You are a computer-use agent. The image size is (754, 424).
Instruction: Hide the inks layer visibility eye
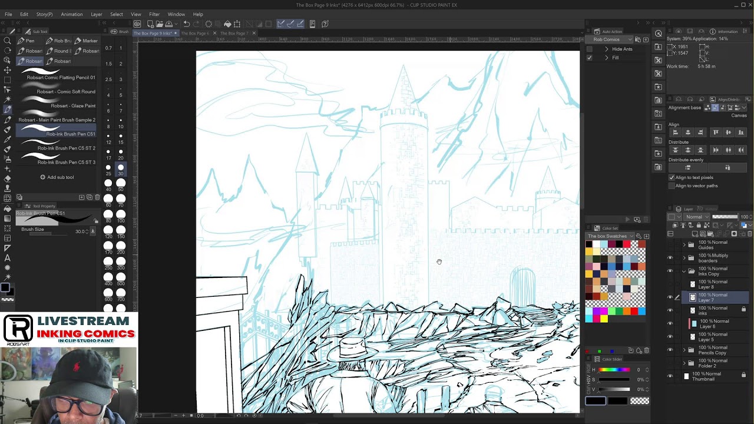click(670, 310)
